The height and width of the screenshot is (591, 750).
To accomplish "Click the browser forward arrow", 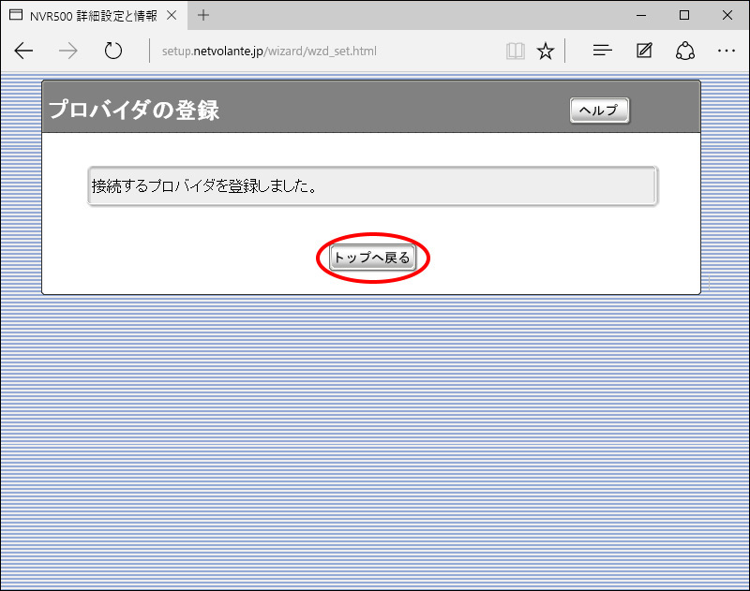I will [67, 51].
